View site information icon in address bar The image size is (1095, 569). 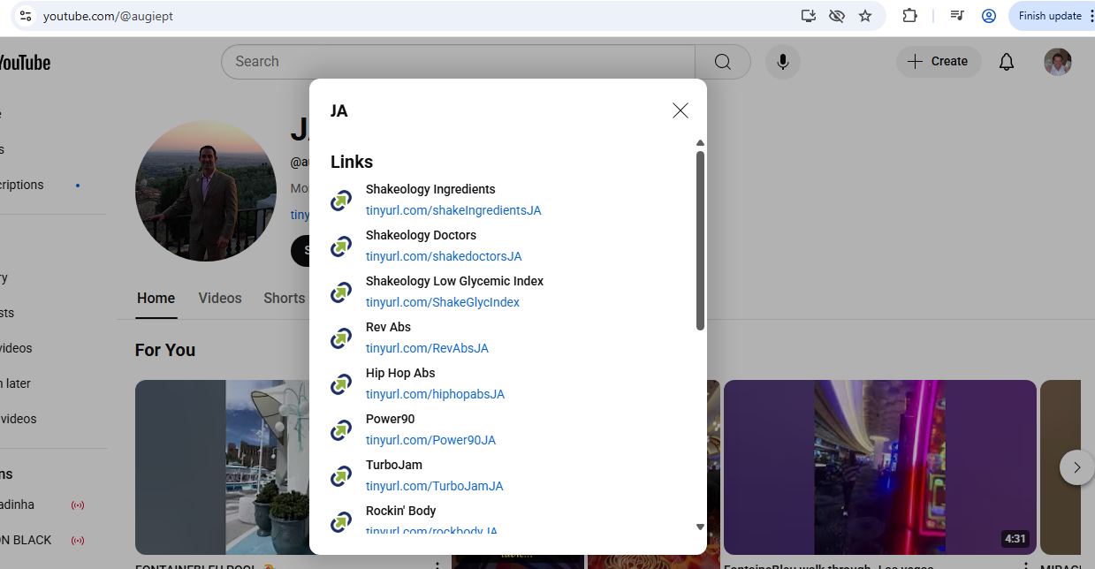25,16
